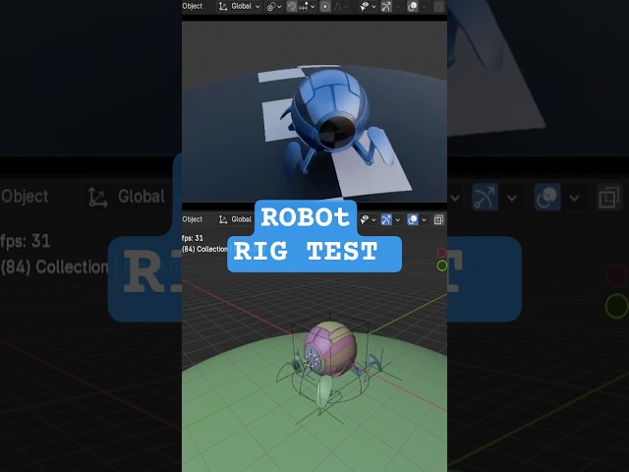Viewport: 629px width, 472px height.
Task: Toggle the snap magnet in the rendered viewport header
Action: tap(292, 7)
